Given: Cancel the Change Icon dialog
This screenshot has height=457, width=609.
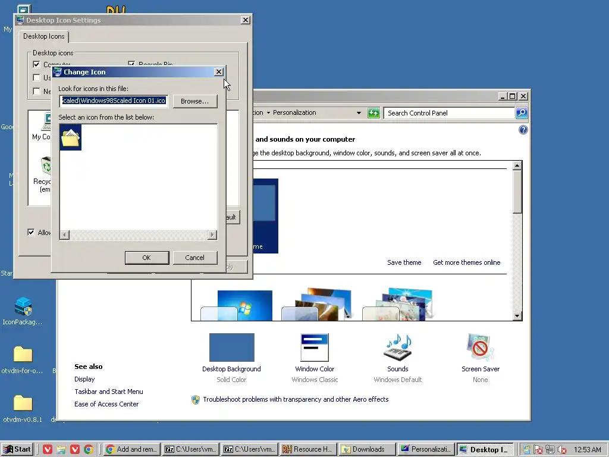Looking at the screenshot, I should 194,258.
